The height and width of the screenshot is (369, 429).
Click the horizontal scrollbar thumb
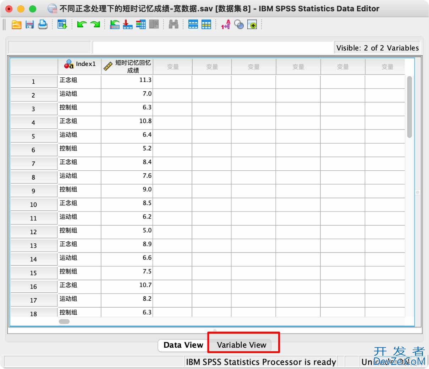pos(64,321)
